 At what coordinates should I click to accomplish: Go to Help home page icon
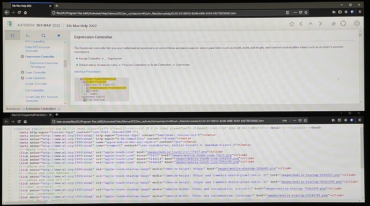coord(292,24)
